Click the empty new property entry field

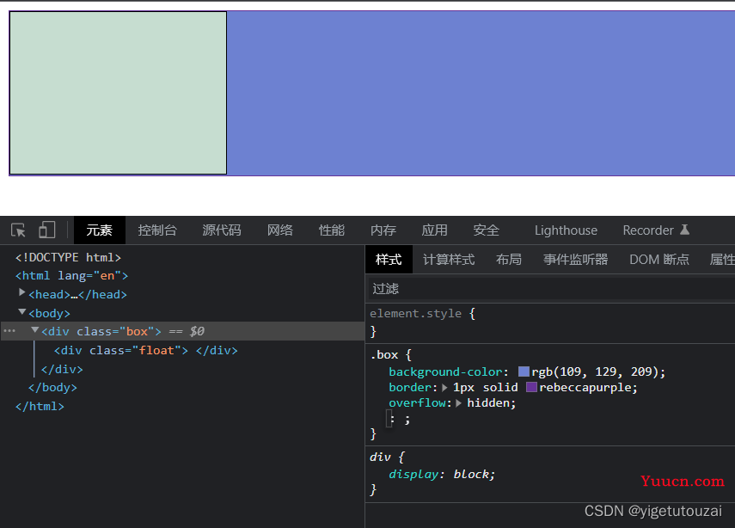pyautogui.click(x=390, y=419)
